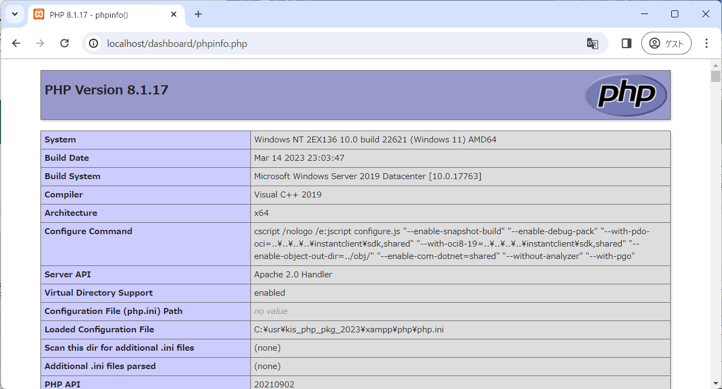
Task: Open the Chrome three-dot menu
Action: click(706, 44)
